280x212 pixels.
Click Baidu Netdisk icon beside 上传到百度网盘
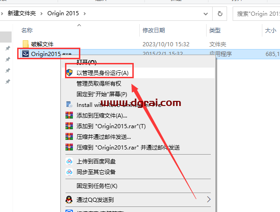click(x=69, y=161)
